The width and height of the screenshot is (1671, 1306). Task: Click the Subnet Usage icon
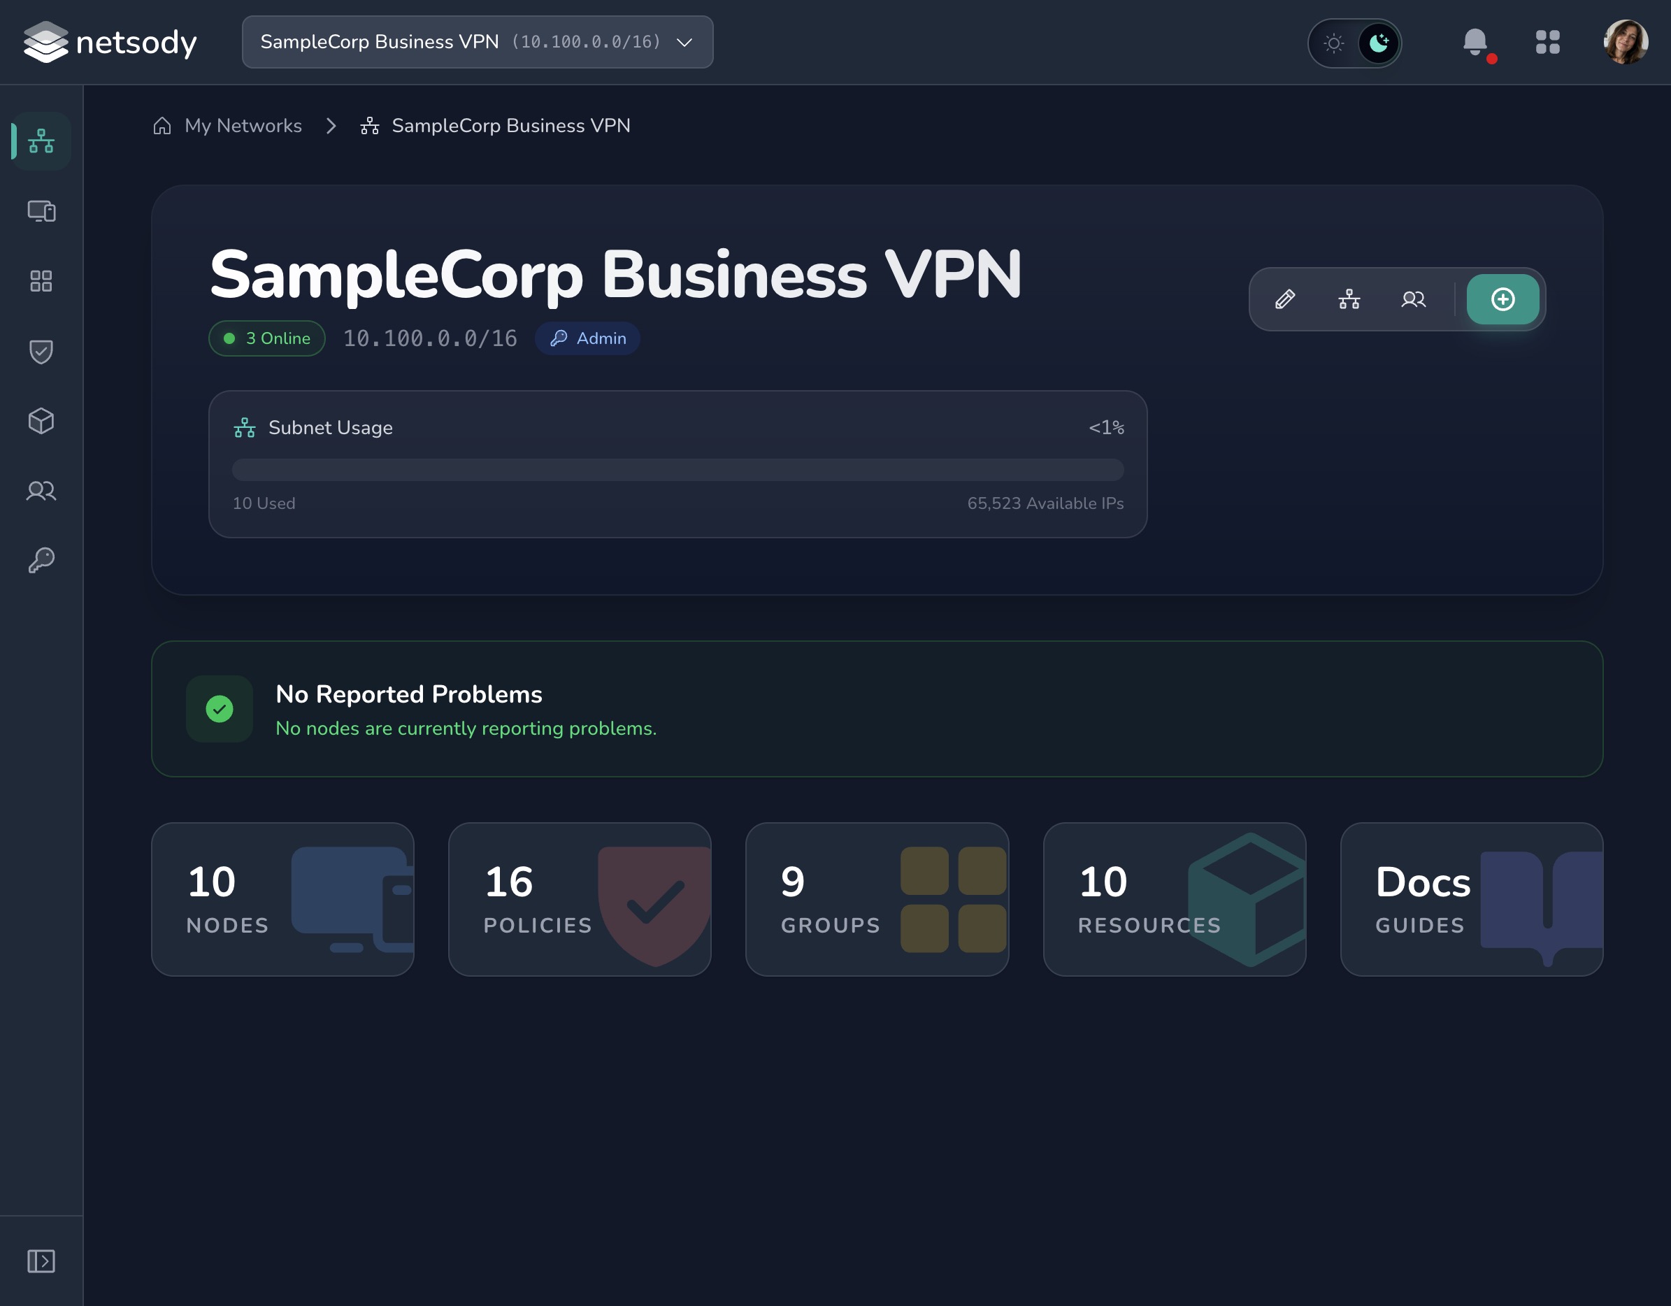coord(245,428)
